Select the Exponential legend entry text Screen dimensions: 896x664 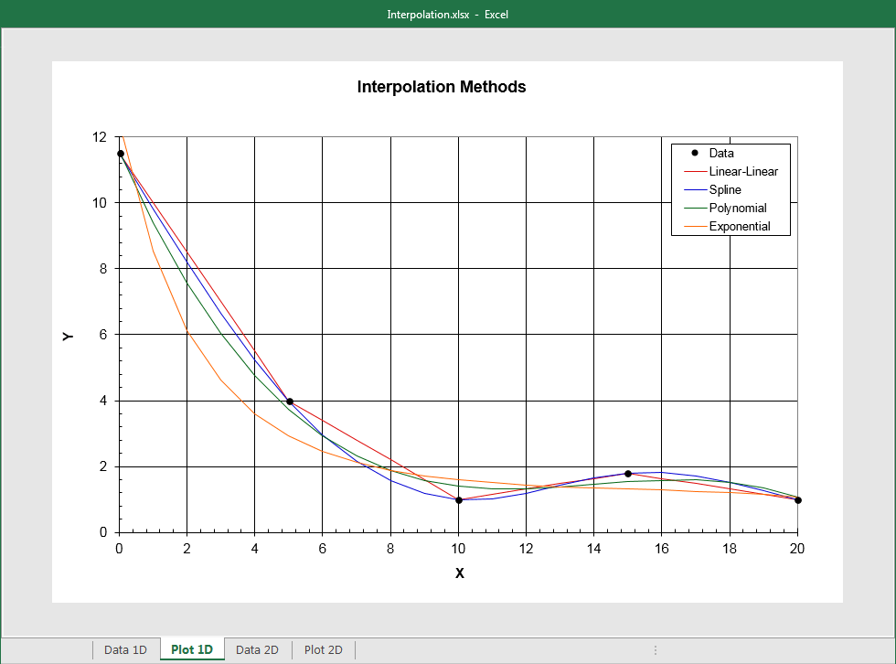point(741,226)
